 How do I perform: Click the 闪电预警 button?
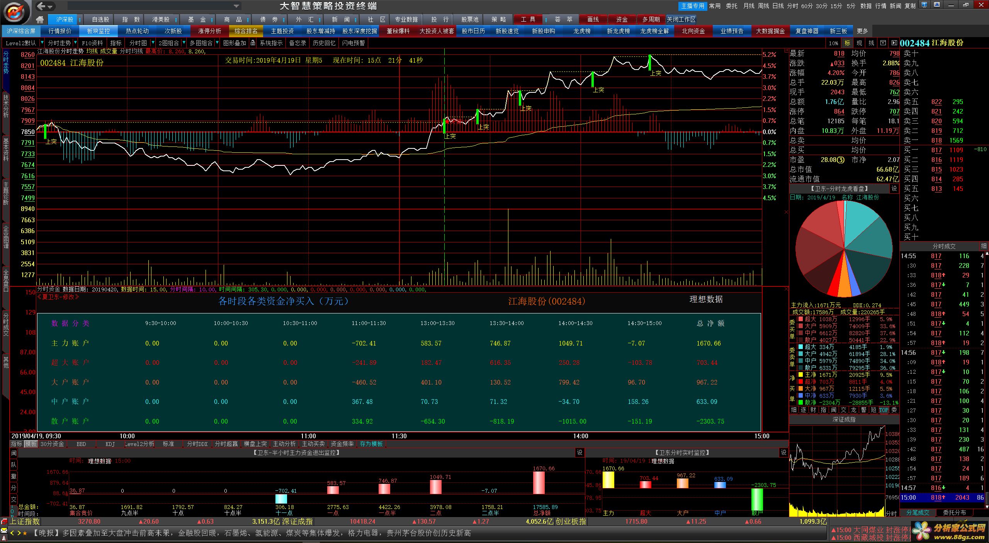pos(353,43)
